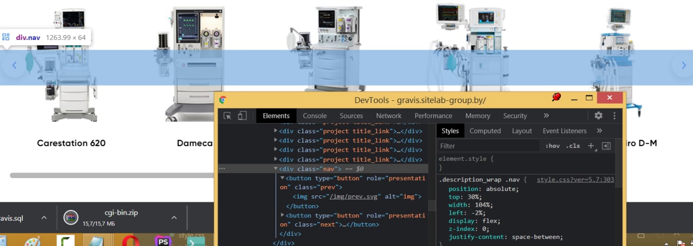This screenshot has width=693, height=246.
Task: Click the cgi-bin.zip download file name
Action: 121,213
